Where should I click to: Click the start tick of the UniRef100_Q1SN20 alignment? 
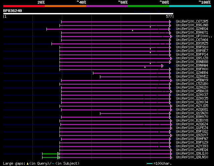(100, 113)
